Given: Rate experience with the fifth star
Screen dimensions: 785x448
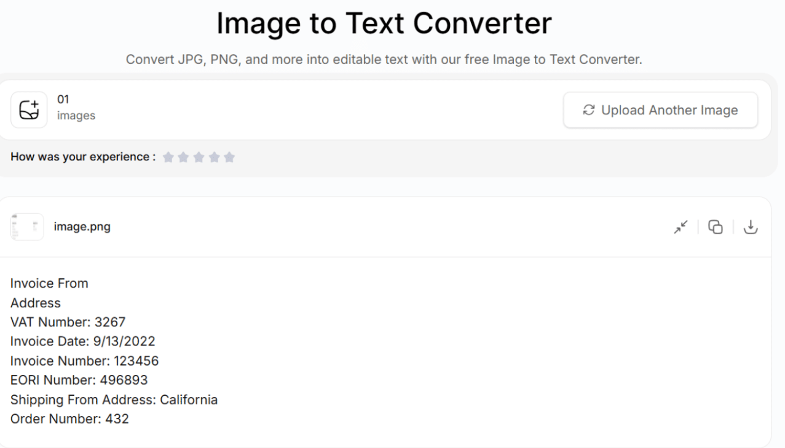Looking at the screenshot, I should [x=229, y=157].
